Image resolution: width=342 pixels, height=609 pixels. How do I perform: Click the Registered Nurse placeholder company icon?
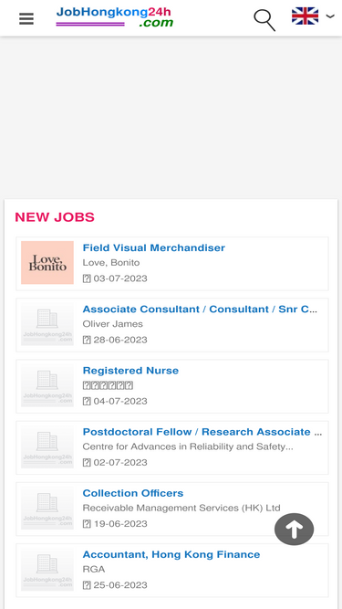click(47, 385)
